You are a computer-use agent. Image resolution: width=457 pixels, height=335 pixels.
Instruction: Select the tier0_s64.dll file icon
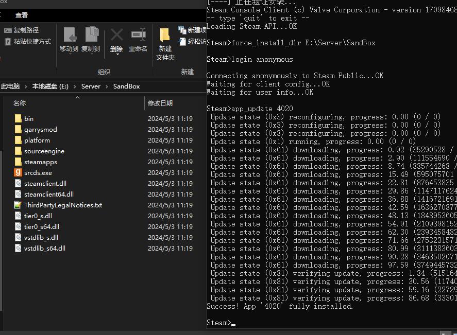18,226
